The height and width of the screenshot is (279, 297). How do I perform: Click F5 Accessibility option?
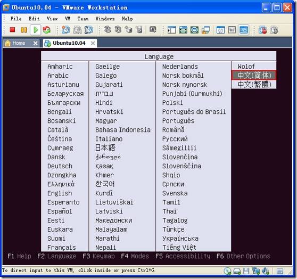coord(183,256)
